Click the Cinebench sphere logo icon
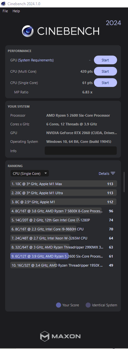This screenshot has width=128, height=349. click(x=27, y=31)
